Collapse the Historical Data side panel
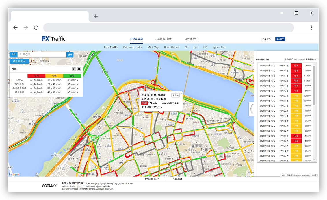The width and height of the screenshot is (327, 200). (251, 109)
